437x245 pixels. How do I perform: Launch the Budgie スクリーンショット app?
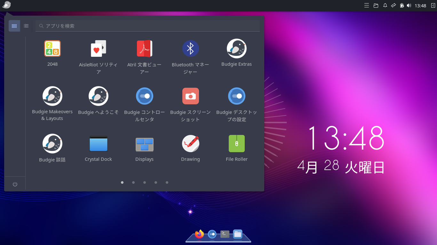click(190, 96)
